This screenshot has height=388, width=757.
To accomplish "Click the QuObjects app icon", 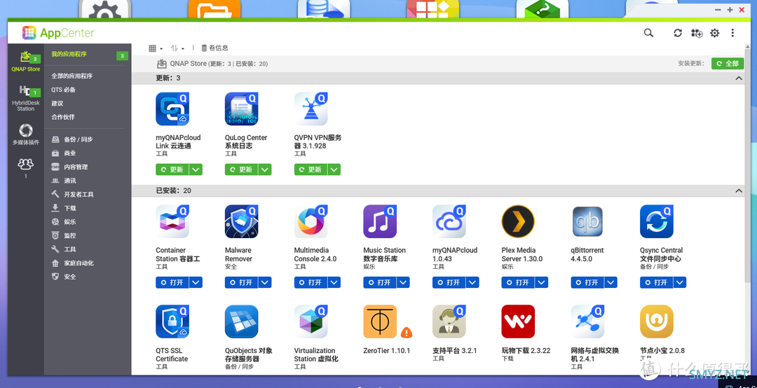I will (x=241, y=321).
